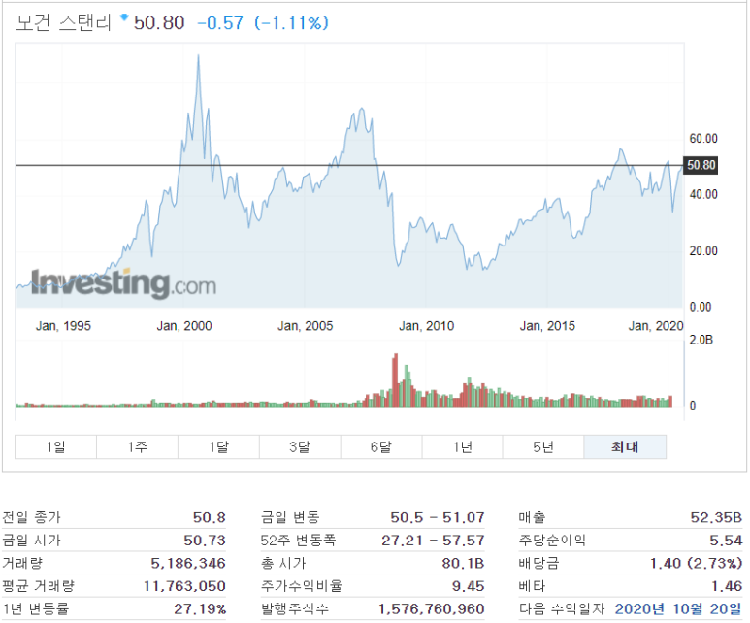Click the Jan, 2000 axis label
This screenshot has height=623, width=750.
pos(184,326)
